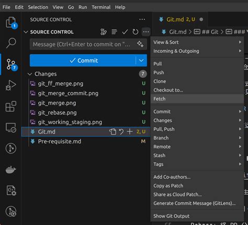
Task: Collapse the SOURCE CONTROL section chevron
Action: (26, 32)
